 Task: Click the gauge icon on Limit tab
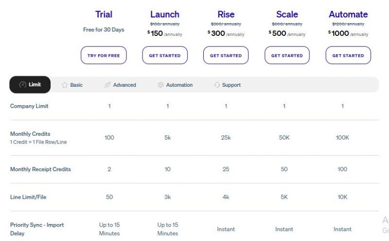[22, 85]
